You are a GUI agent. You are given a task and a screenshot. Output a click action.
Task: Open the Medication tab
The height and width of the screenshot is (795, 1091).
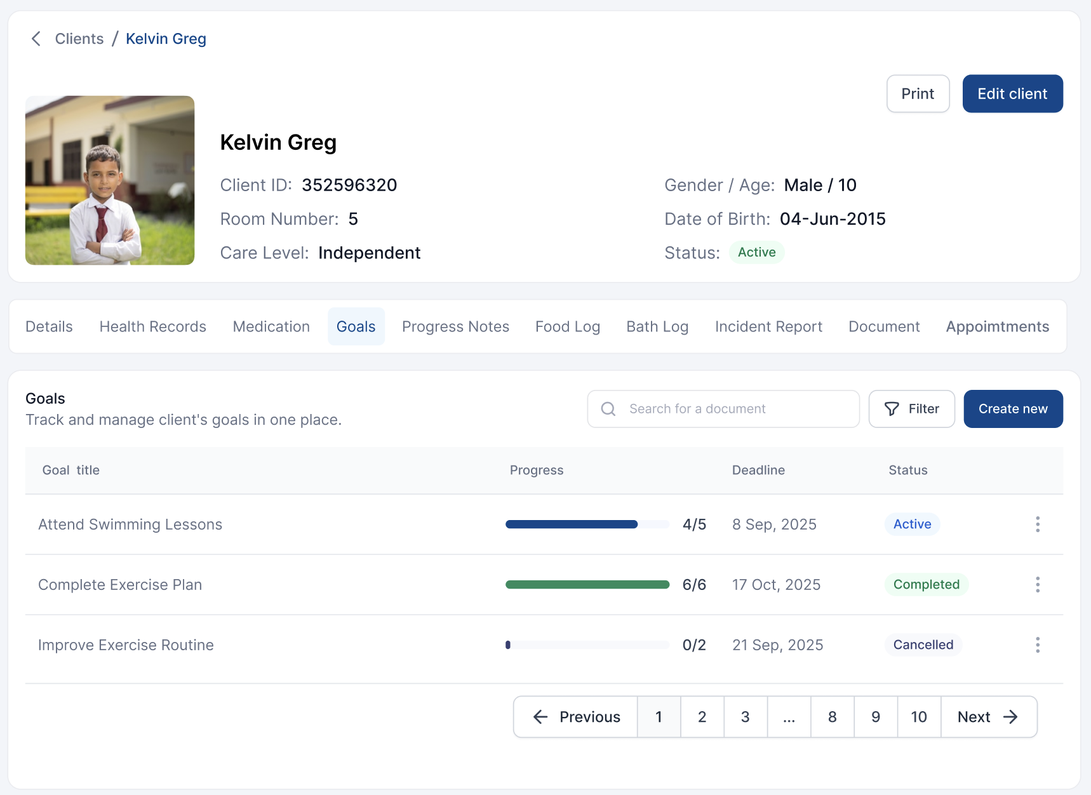[271, 326]
